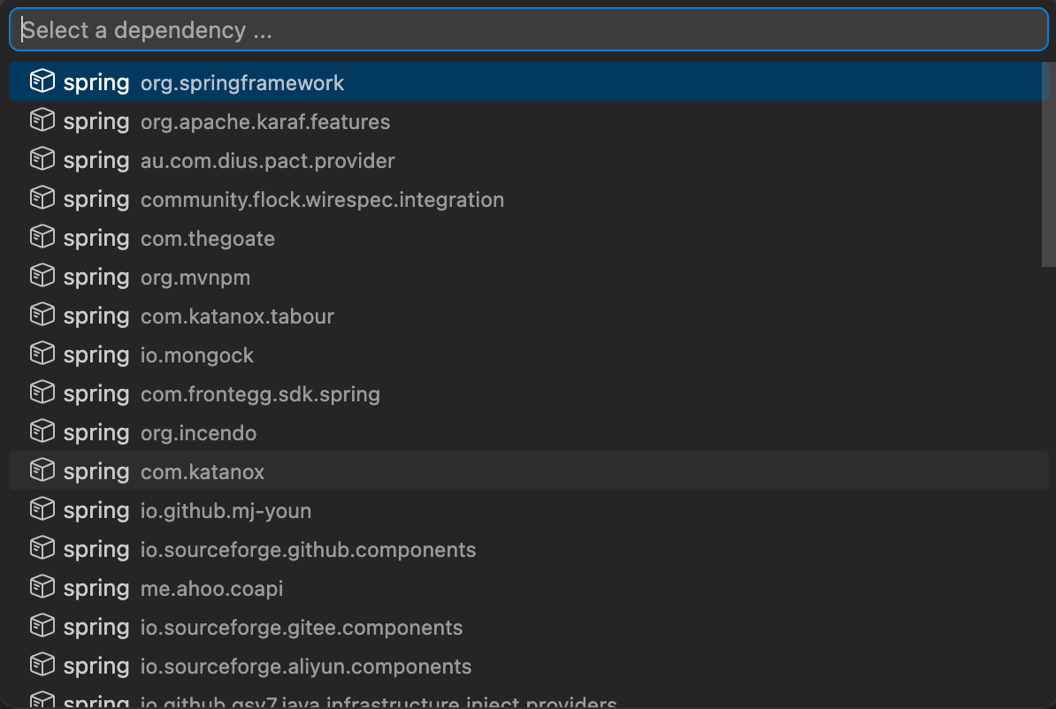Click package icon beside com.frontegg.sdk.spring
This screenshot has width=1056, height=709.
pyautogui.click(x=42, y=393)
